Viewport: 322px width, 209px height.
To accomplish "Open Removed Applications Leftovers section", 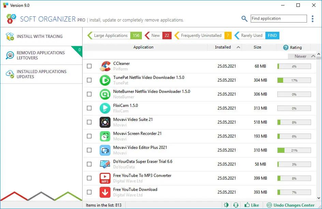I will pyautogui.click(x=41, y=55).
